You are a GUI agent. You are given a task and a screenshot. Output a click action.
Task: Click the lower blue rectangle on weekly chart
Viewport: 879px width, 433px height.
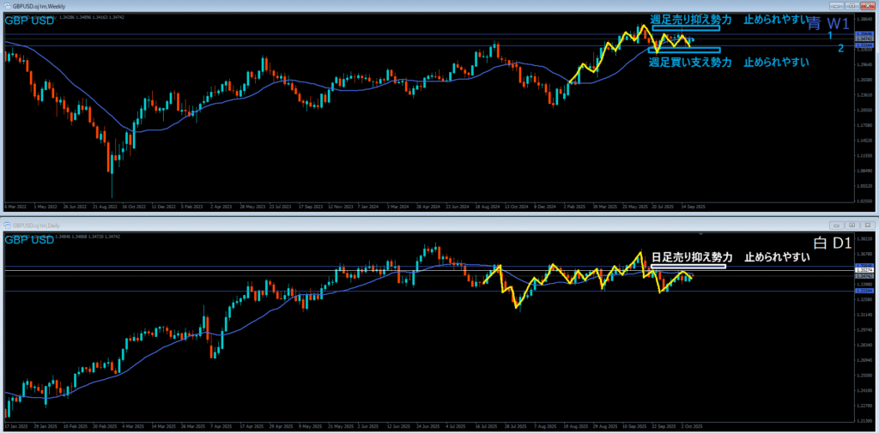(685, 50)
